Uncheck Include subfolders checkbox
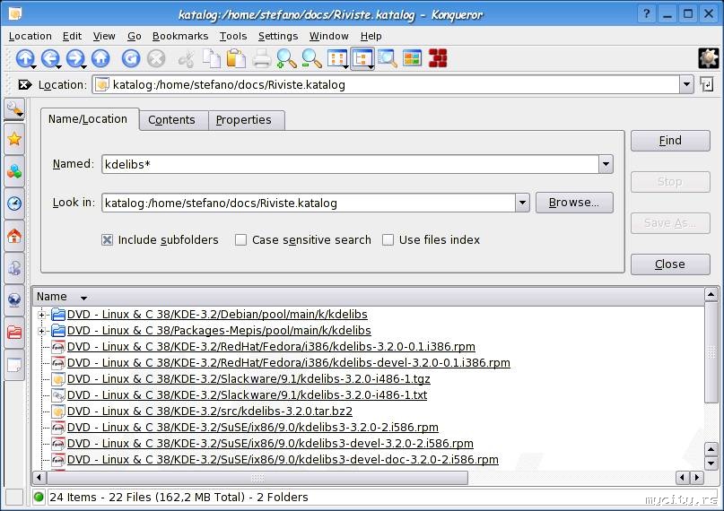 [x=107, y=240]
